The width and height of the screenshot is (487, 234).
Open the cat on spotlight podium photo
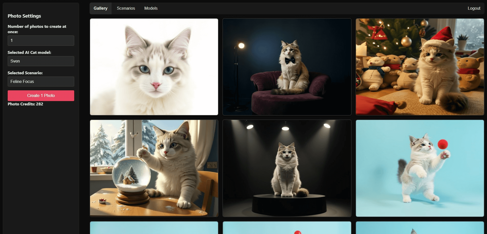(x=287, y=167)
